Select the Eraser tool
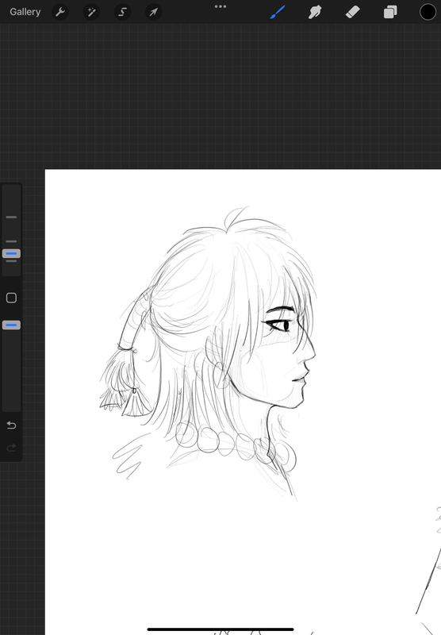441x635 pixels. 352,12
